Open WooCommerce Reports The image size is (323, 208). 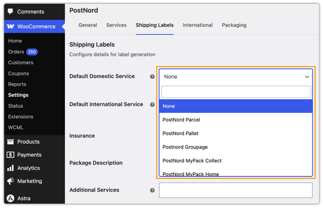pyautogui.click(x=17, y=84)
